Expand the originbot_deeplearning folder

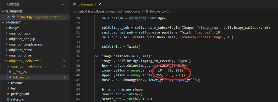pyautogui.click(x=26, y=44)
